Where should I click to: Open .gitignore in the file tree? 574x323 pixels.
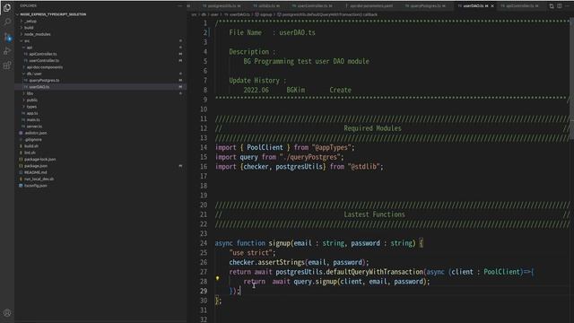[x=33, y=140]
